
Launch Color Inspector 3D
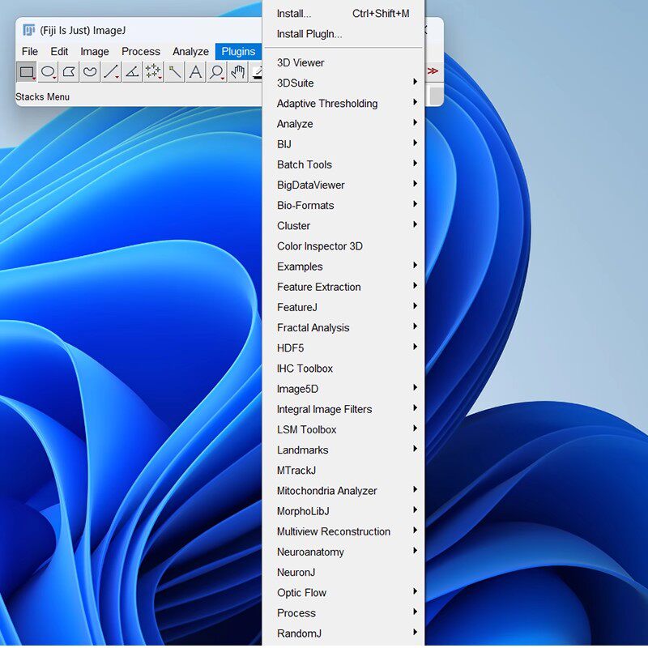pyautogui.click(x=343, y=246)
